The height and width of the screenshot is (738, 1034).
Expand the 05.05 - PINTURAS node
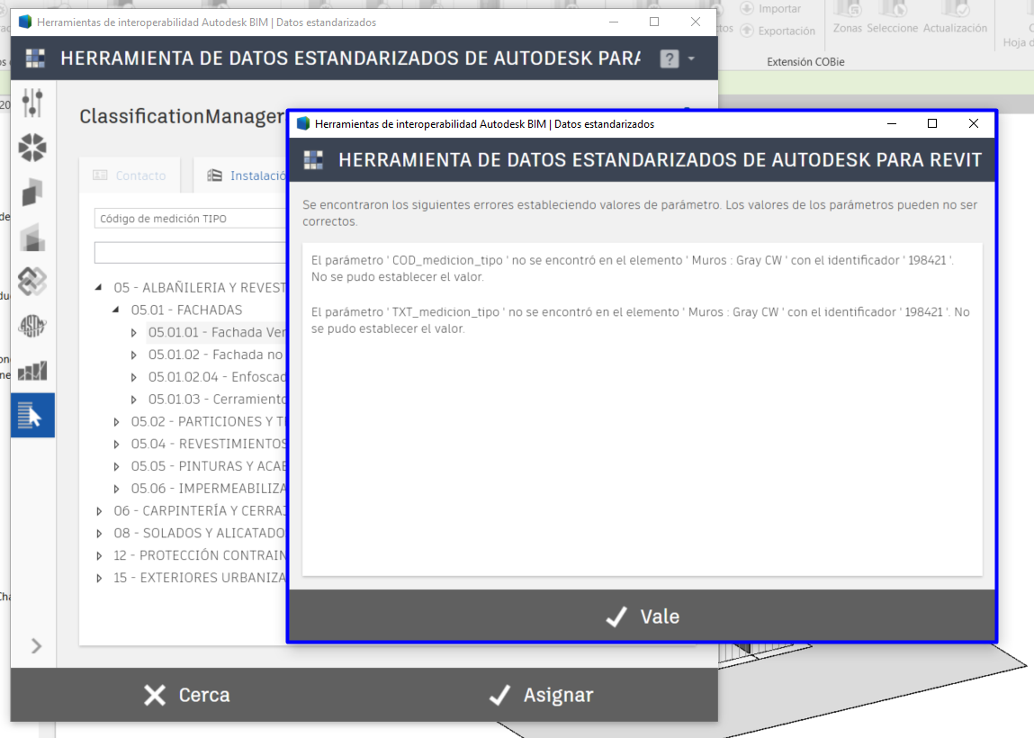click(116, 466)
